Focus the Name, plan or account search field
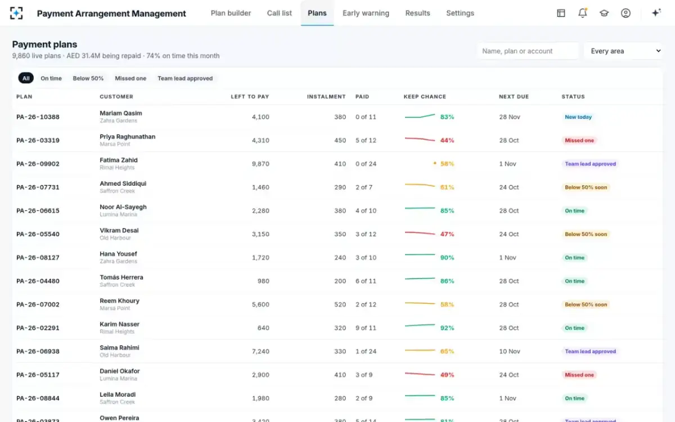 pyautogui.click(x=528, y=51)
